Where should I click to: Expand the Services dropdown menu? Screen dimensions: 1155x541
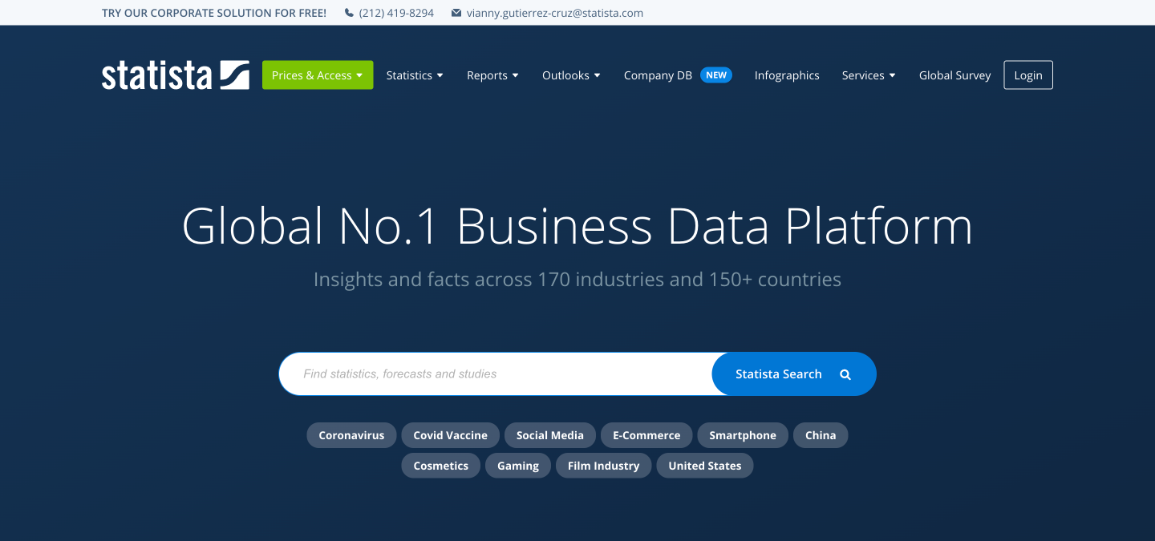click(869, 75)
